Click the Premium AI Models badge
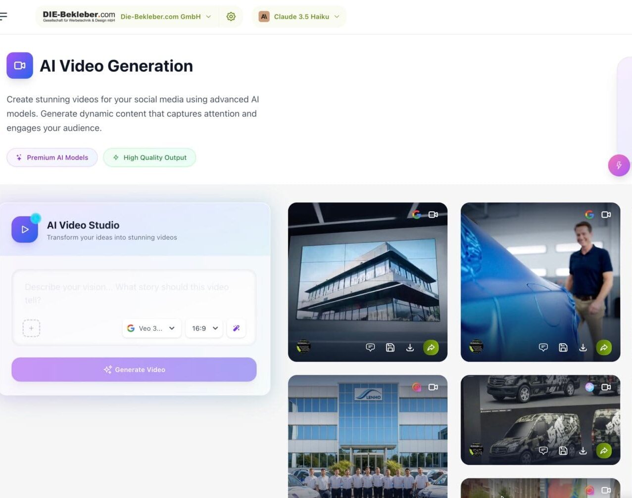The width and height of the screenshot is (632, 498). [x=52, y=158]
